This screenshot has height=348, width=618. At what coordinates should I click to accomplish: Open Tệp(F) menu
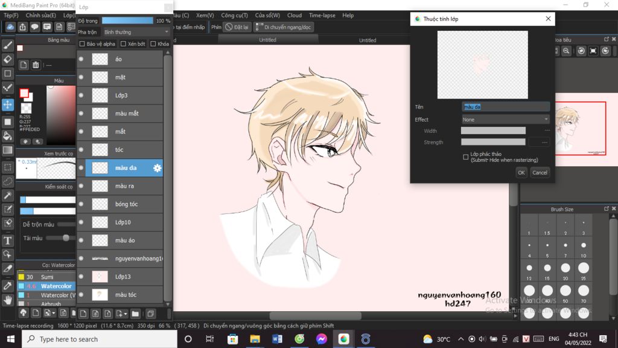click(11, 15)
